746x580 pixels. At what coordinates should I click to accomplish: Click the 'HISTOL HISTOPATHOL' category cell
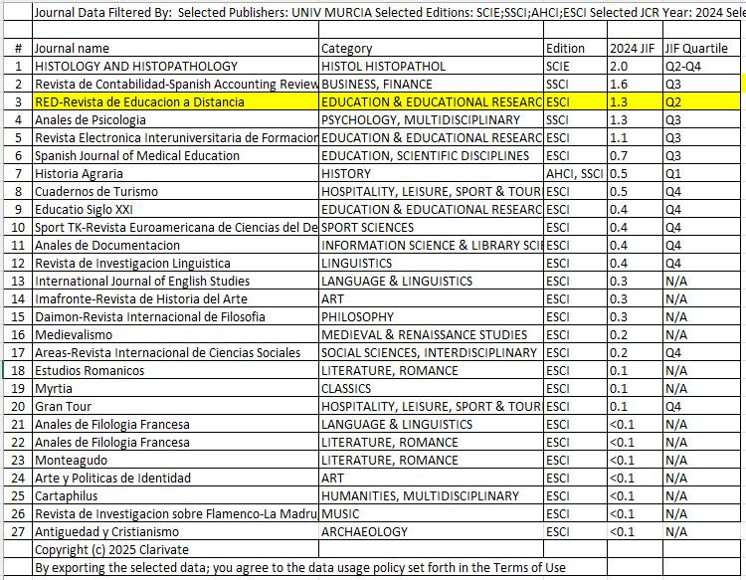[431, 66]
